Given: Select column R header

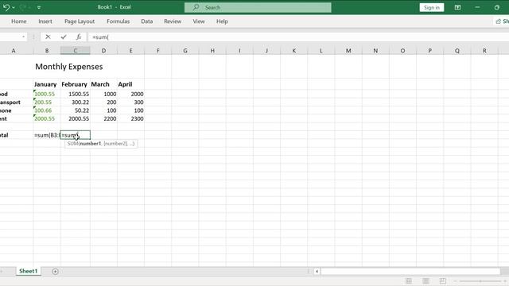Looking at the screenshot, I should pos(484,51).
